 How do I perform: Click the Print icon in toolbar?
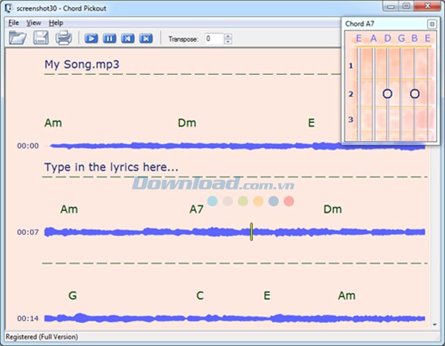point(63,38)
